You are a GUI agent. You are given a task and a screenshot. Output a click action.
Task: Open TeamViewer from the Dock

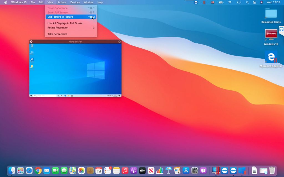pos(224,171)
